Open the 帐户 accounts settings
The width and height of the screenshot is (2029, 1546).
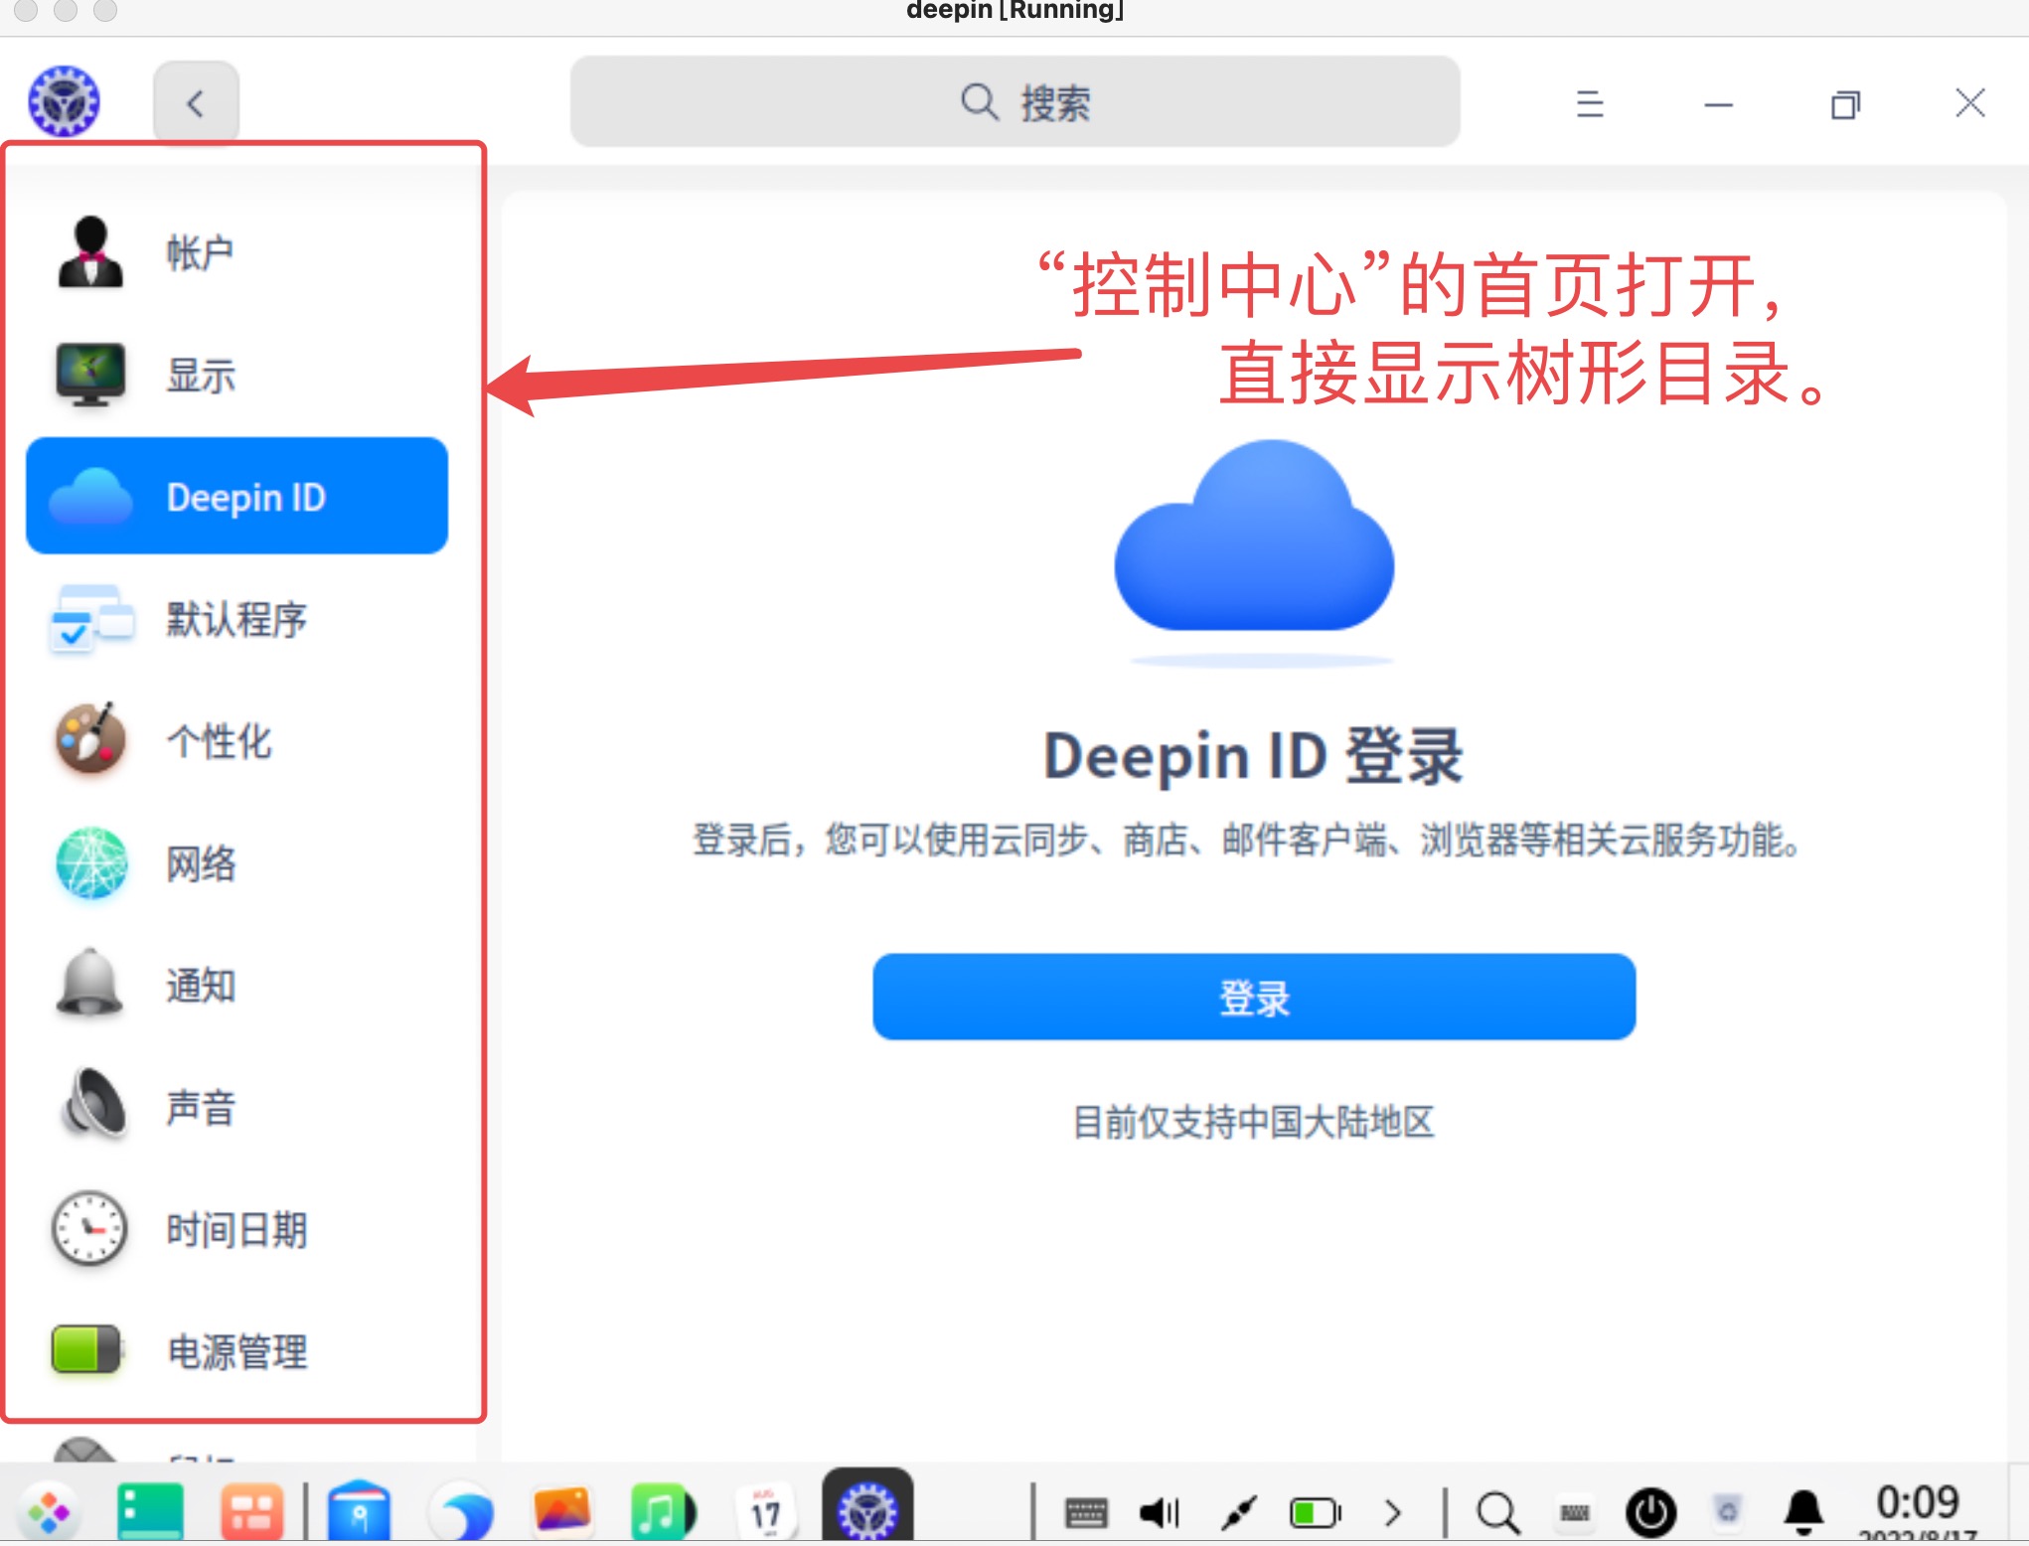tap(199, 253)
